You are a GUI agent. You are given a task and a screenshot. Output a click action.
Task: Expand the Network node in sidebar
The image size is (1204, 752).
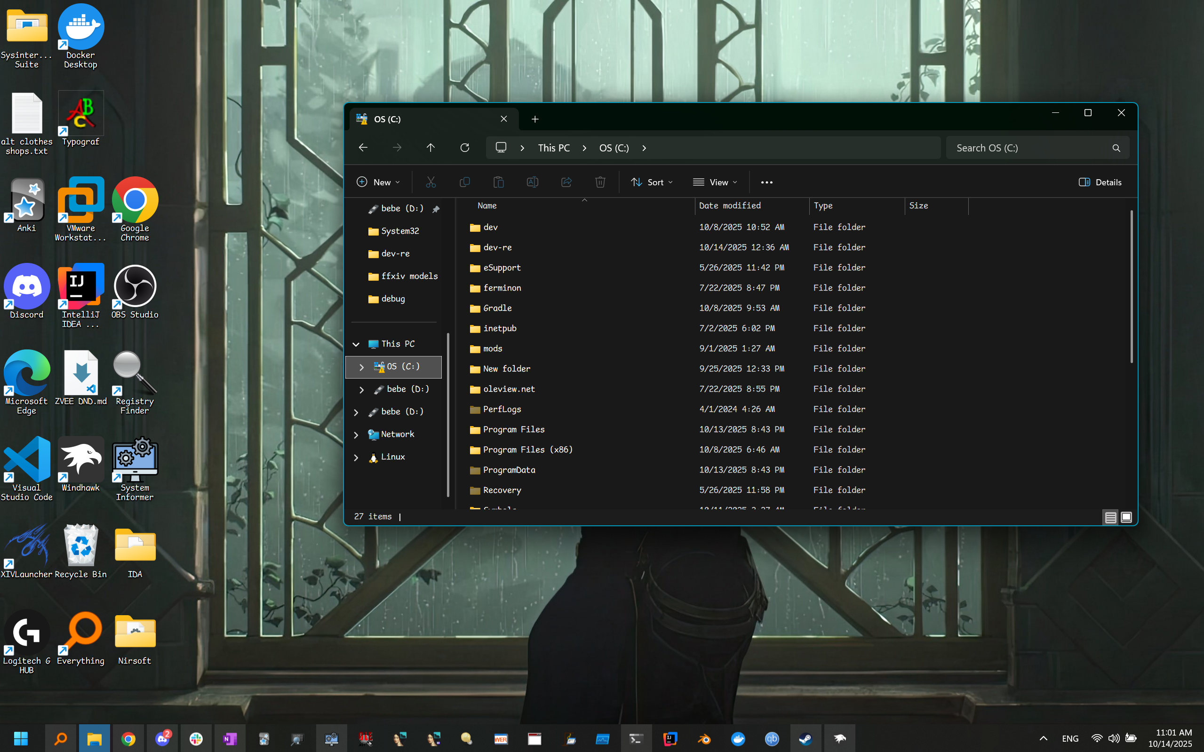click(356, 435)
